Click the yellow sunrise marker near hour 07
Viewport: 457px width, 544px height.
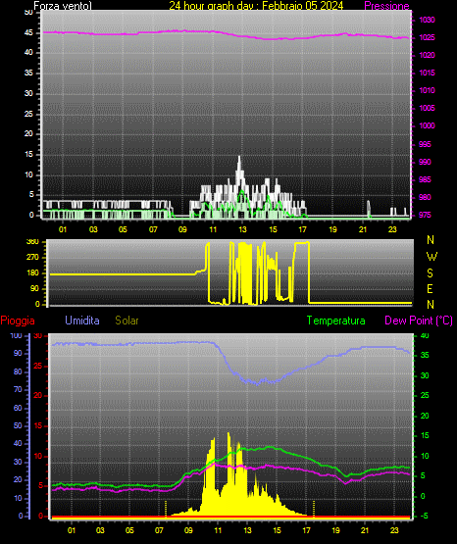click(x=166, y=509)
